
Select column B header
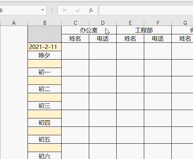coord(45,23)
